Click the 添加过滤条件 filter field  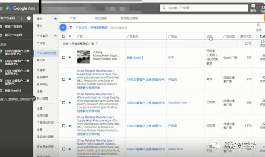(119, 28)
